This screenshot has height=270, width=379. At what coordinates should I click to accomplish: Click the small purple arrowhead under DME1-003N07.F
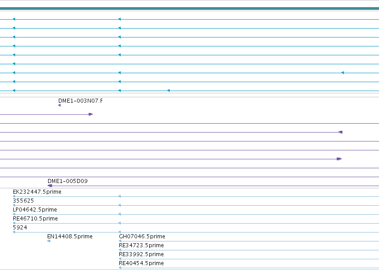(x=60, y=105)
